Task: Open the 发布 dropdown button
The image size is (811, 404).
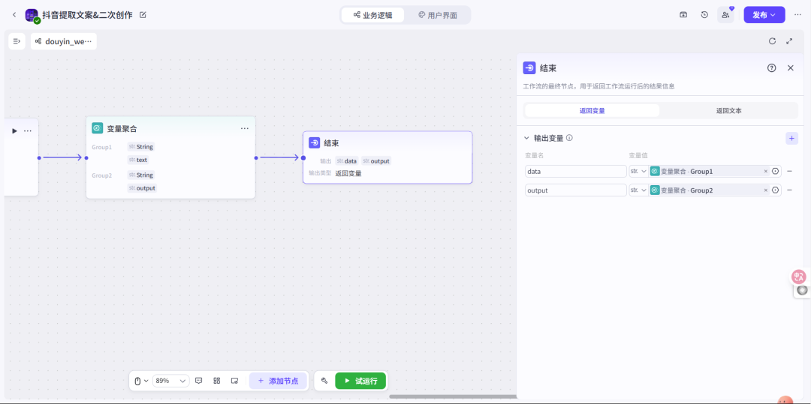Action: 764,15
